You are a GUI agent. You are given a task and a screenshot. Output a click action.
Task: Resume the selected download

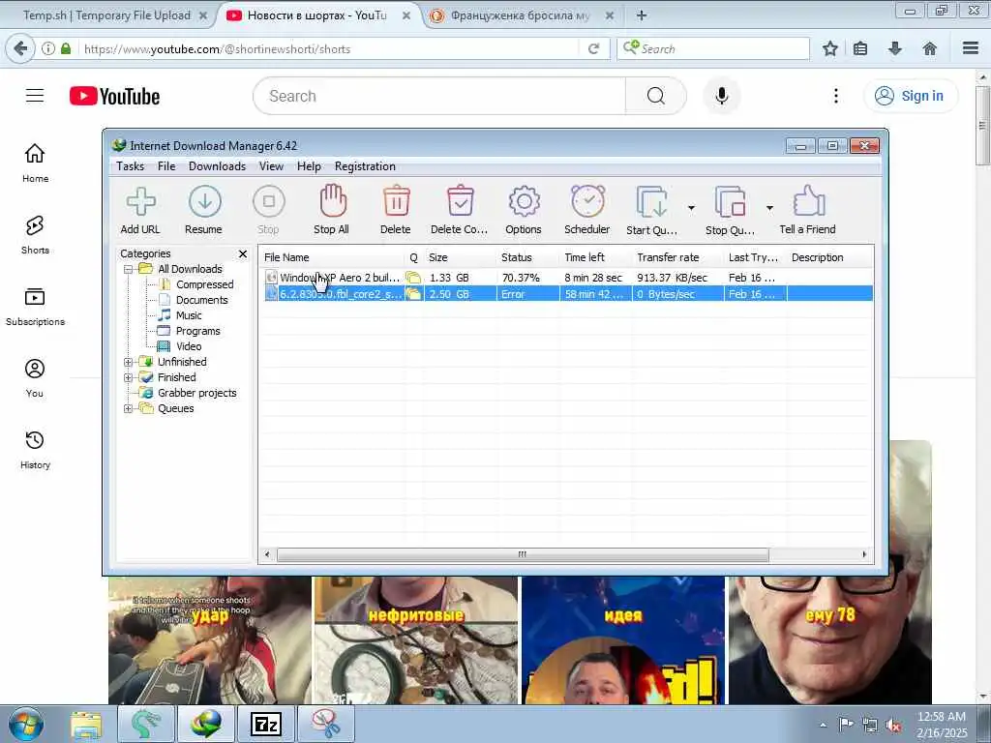(204, 202)
